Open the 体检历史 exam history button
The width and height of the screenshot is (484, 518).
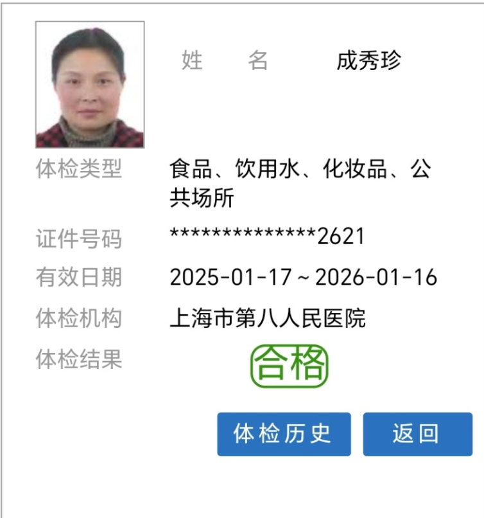tap(284, 434)
